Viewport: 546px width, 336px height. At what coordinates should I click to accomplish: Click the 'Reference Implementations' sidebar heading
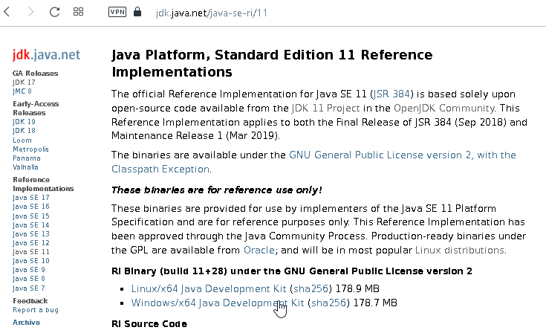click(x=43, y=184)
